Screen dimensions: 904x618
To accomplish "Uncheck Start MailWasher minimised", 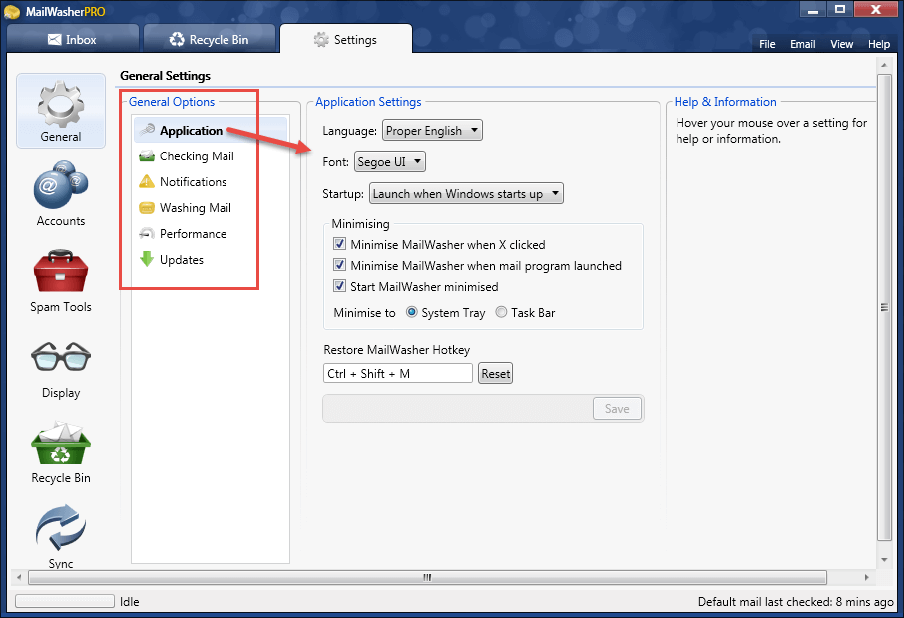I will [339, 286].
